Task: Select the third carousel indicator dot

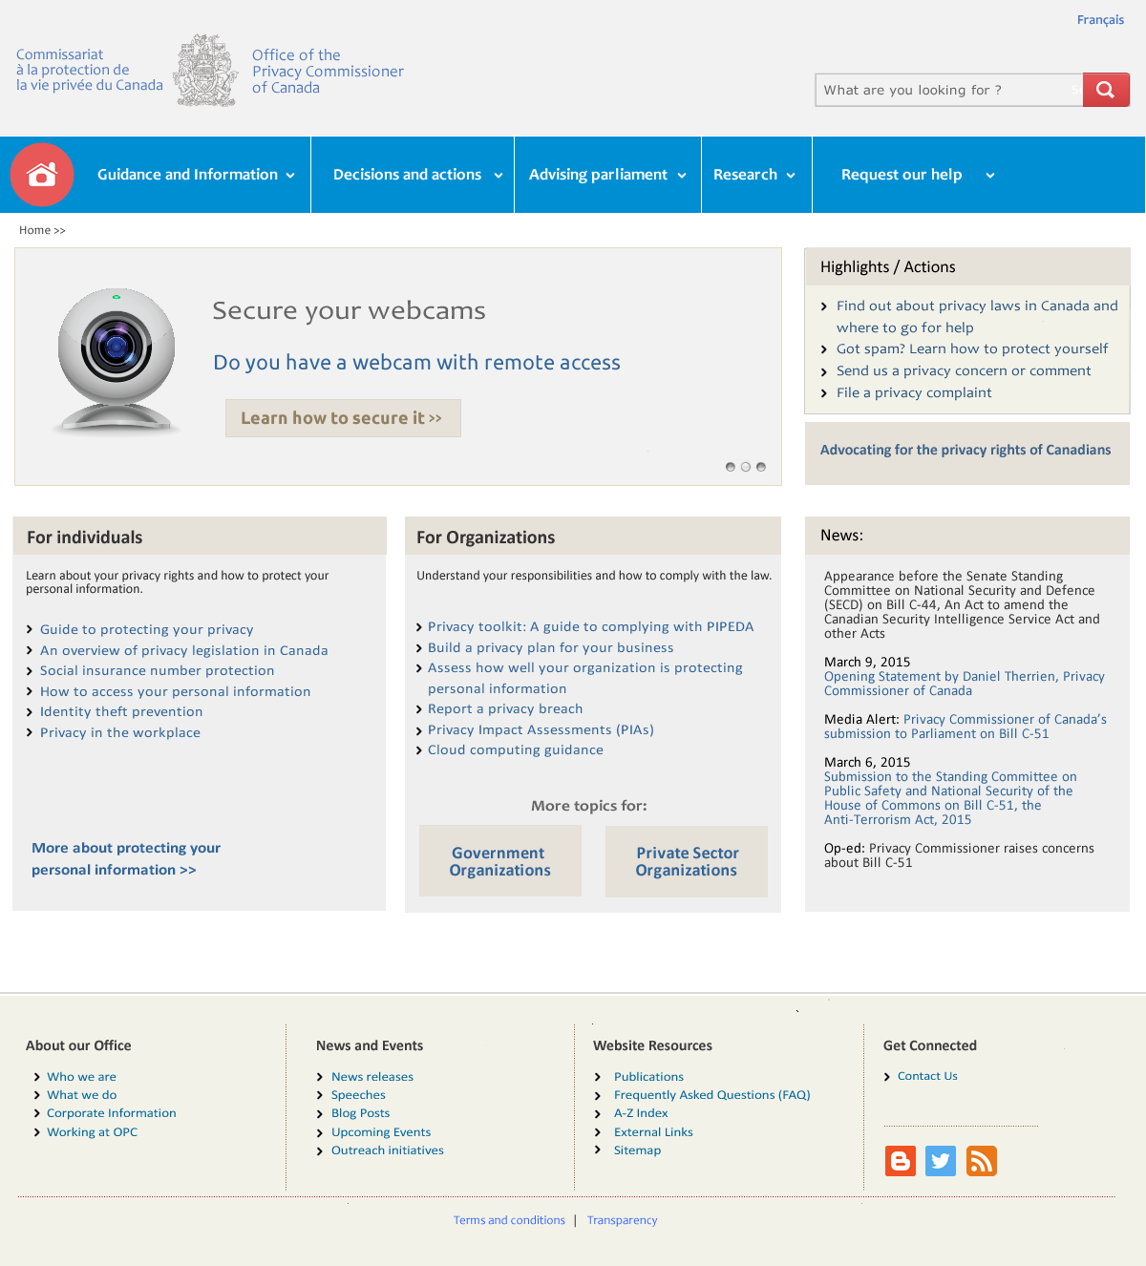Action: pos(761,467)
